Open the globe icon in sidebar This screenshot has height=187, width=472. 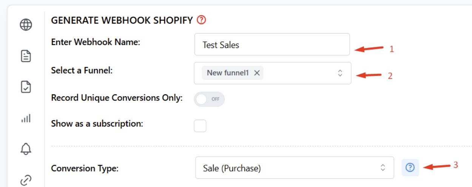(26, 25)
